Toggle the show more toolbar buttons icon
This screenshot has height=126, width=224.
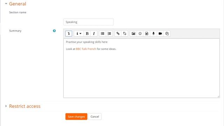point(69,34)
